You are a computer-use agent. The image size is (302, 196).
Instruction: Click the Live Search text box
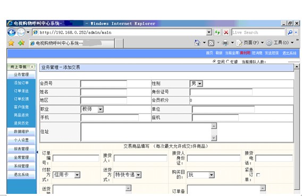[258, 32]
